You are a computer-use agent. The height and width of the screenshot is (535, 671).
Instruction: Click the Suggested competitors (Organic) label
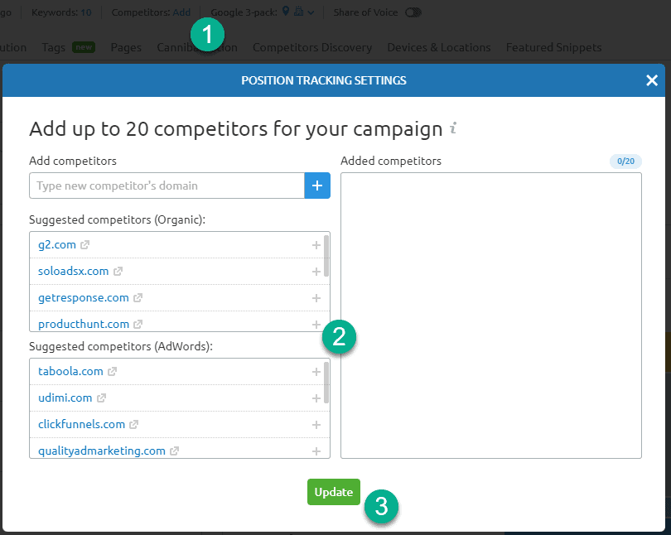[x=118, y=219]
